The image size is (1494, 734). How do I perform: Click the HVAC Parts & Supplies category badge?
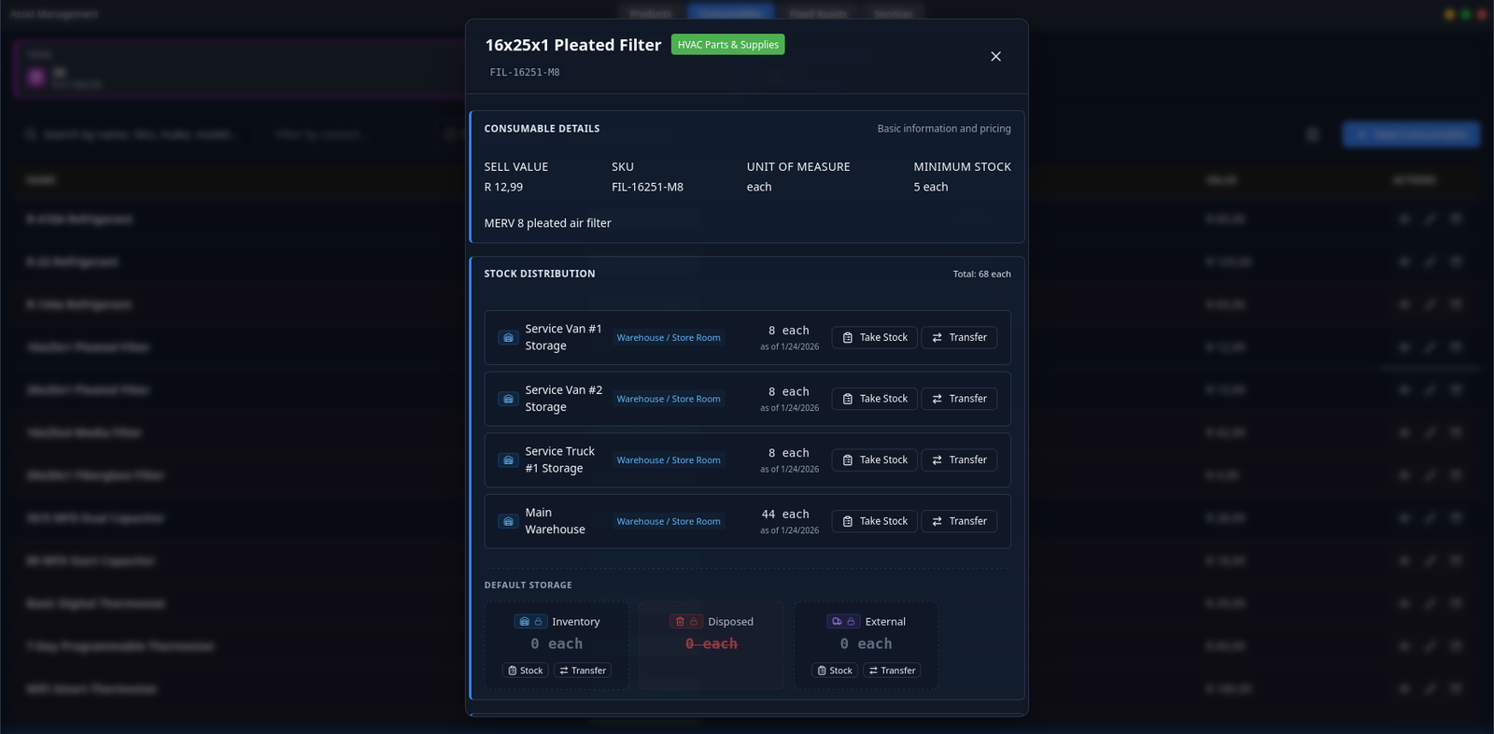click(x=727, y=45)
